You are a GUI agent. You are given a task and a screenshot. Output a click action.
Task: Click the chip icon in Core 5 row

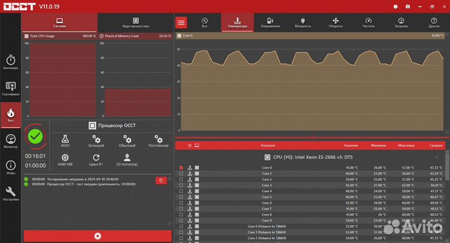click(197, 197)
